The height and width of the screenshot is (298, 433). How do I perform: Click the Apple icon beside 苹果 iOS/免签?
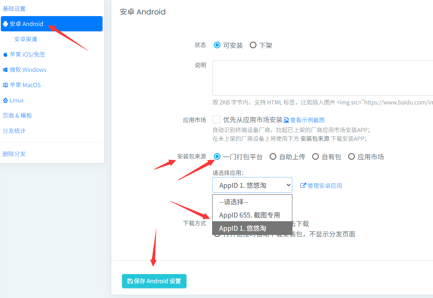point(5,54)
